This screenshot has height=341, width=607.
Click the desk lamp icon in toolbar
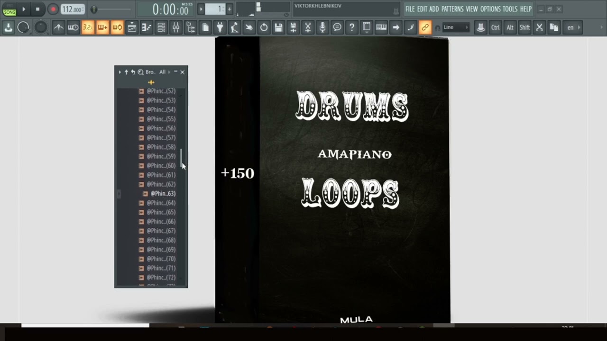click(x=234, y=27)
